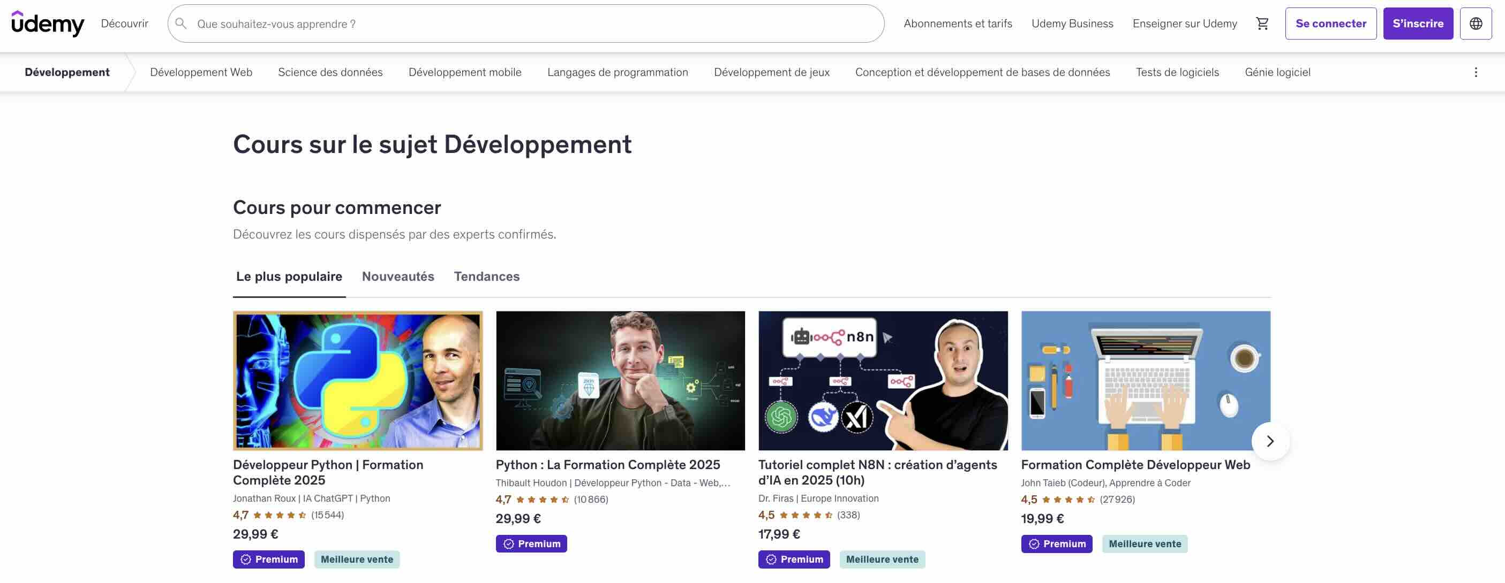The image size is (1505, 583).
Task: Click the carousel next arrow
Action: 1269,441
